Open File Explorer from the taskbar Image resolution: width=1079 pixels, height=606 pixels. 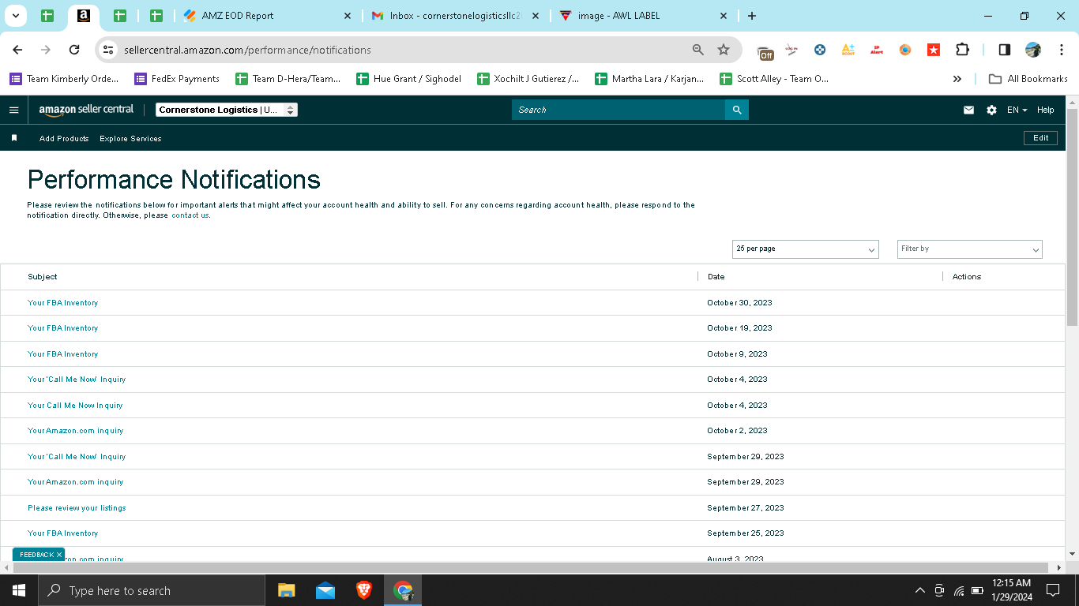point(286,590)
